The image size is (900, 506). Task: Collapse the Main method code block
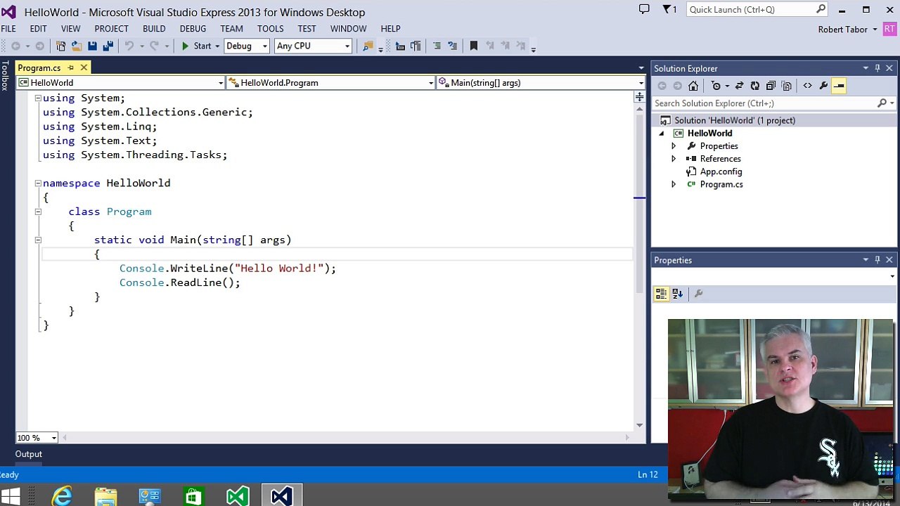(38, 240)
